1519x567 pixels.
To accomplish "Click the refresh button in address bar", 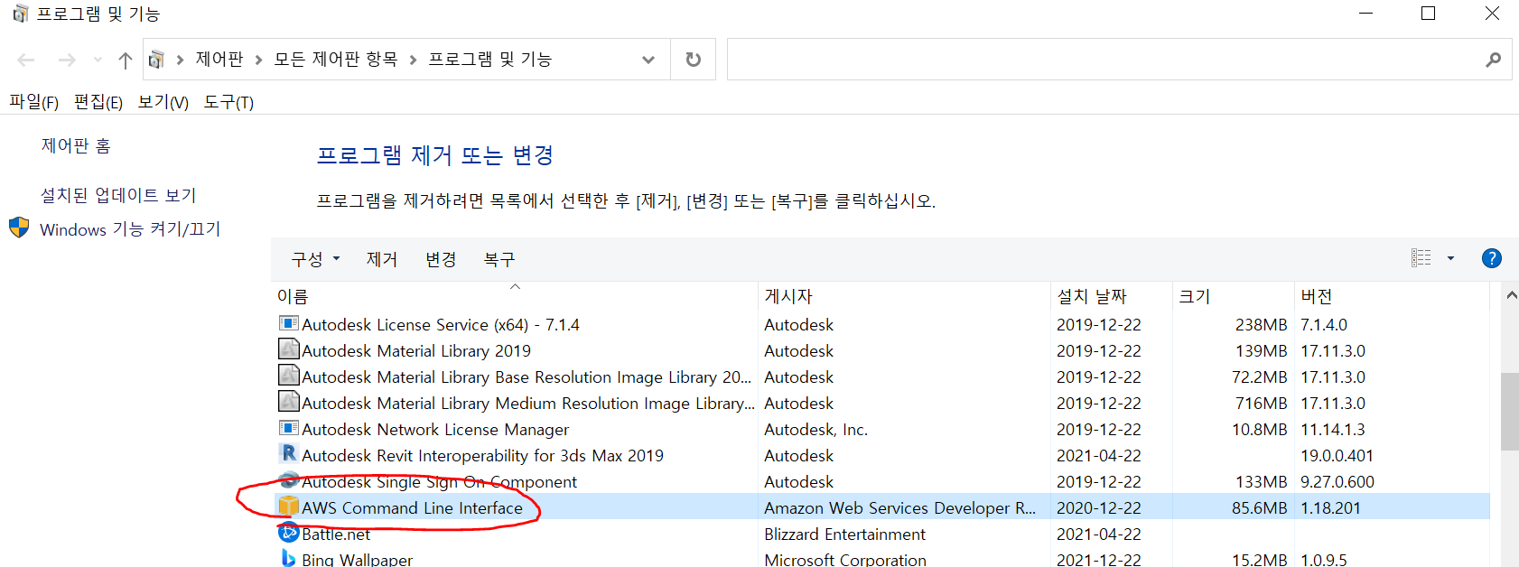I will pyautogui.click(x=694, y=60).
